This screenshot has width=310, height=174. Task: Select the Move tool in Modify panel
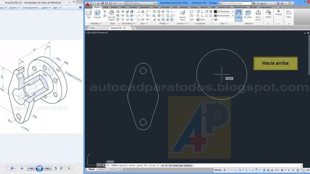pos(163,12)
